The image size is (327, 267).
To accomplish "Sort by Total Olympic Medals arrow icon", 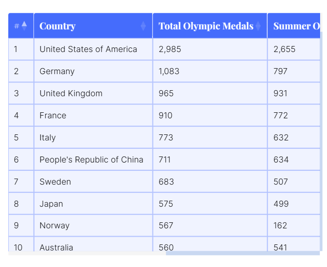I will tap(258, 26).
